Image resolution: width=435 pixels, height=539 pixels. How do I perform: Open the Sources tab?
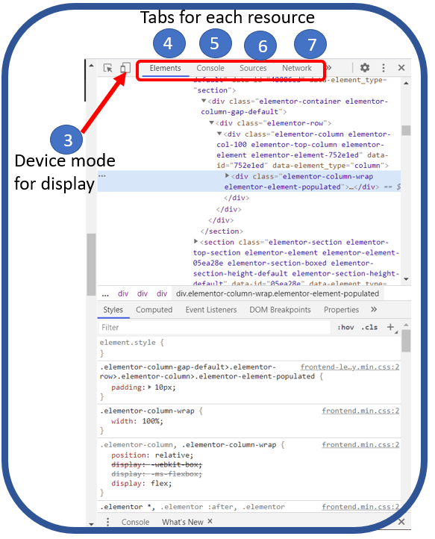point(253,68)
